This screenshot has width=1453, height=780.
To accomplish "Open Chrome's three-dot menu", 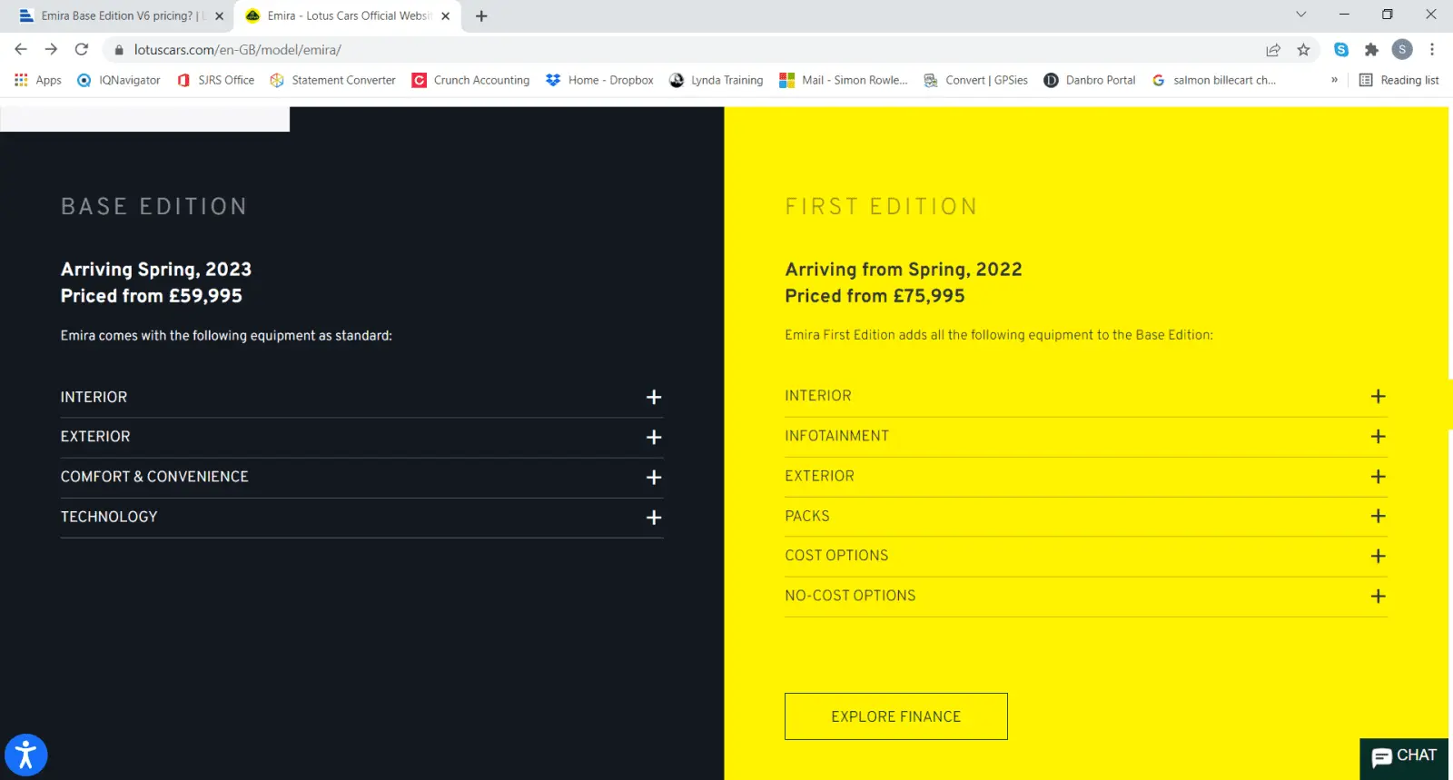I will pyautogui.click(x=1432, y=50).
